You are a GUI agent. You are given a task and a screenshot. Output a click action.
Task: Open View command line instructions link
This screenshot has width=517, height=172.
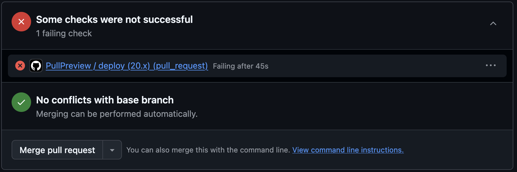(x=348, y=150)
